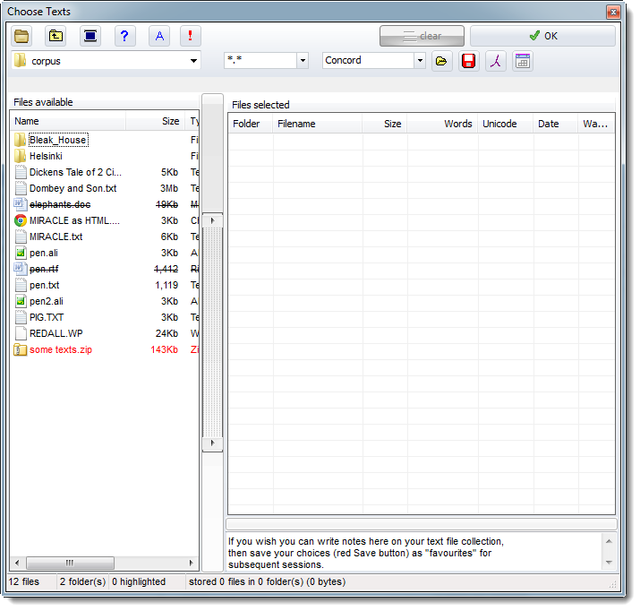The height and width of the screenshot is (611, 640).
Task: Click the open folder icon in top toolbar
Action: (22, 36)
